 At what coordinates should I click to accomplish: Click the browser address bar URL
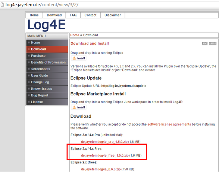click(x=42, y=4)
